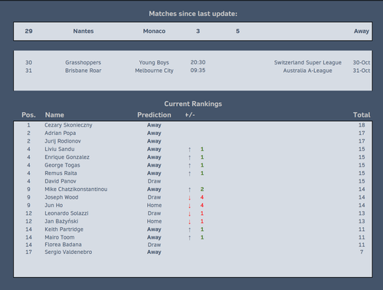Select player 'Jurij Rodionov'

[63, 141]
